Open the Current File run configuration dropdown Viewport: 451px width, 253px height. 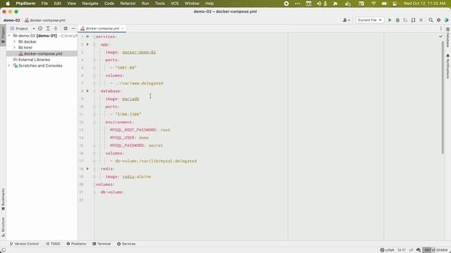369,20
